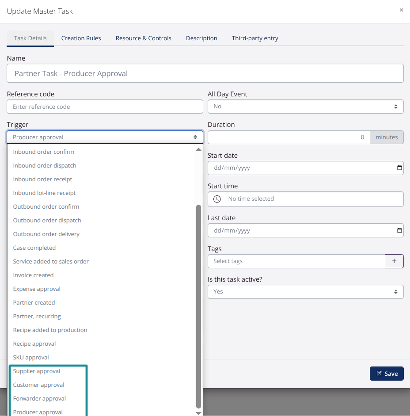Screen dimensions: 410x416
Task: Expand the Trigger dropdown field
Action: tap(105, 137)
